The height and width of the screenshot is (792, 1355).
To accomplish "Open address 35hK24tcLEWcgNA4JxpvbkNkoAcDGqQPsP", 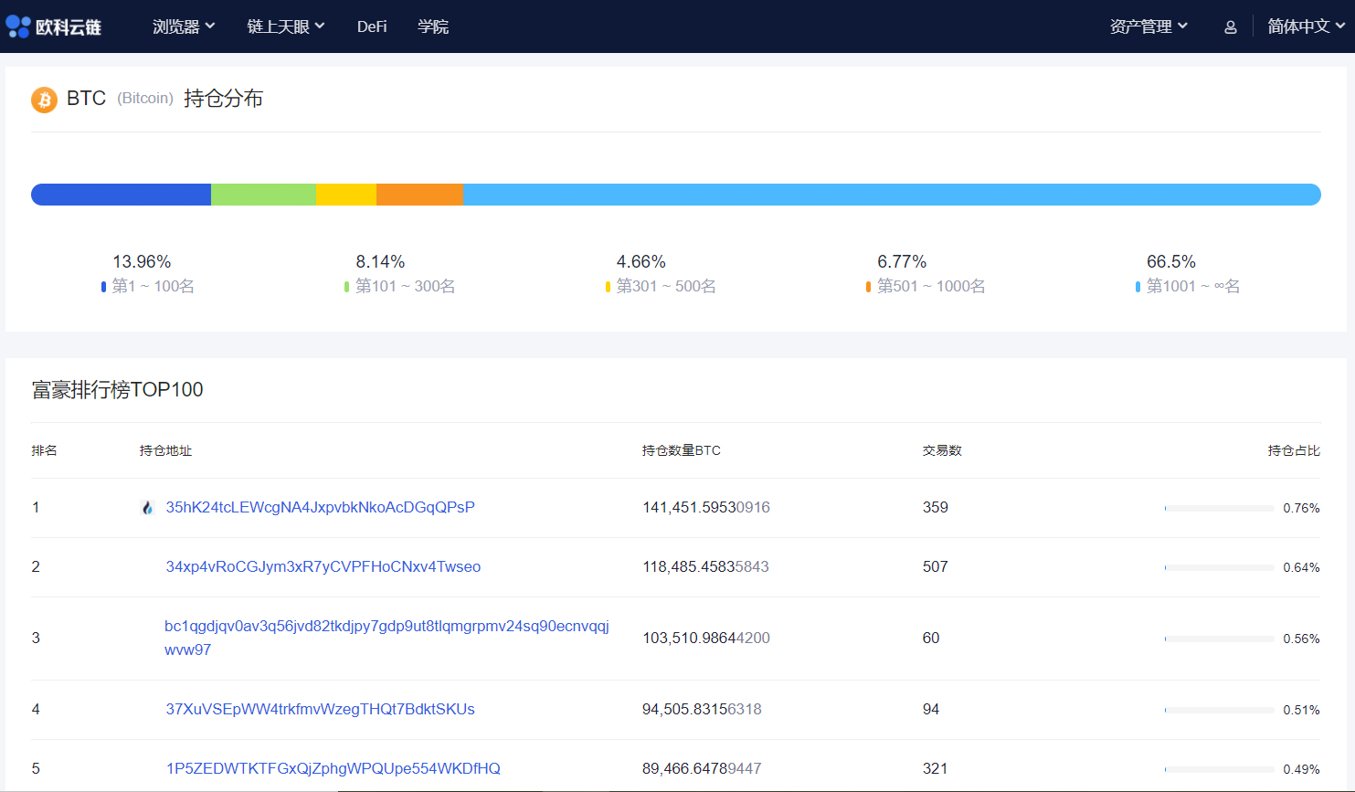I will point(320,507).
